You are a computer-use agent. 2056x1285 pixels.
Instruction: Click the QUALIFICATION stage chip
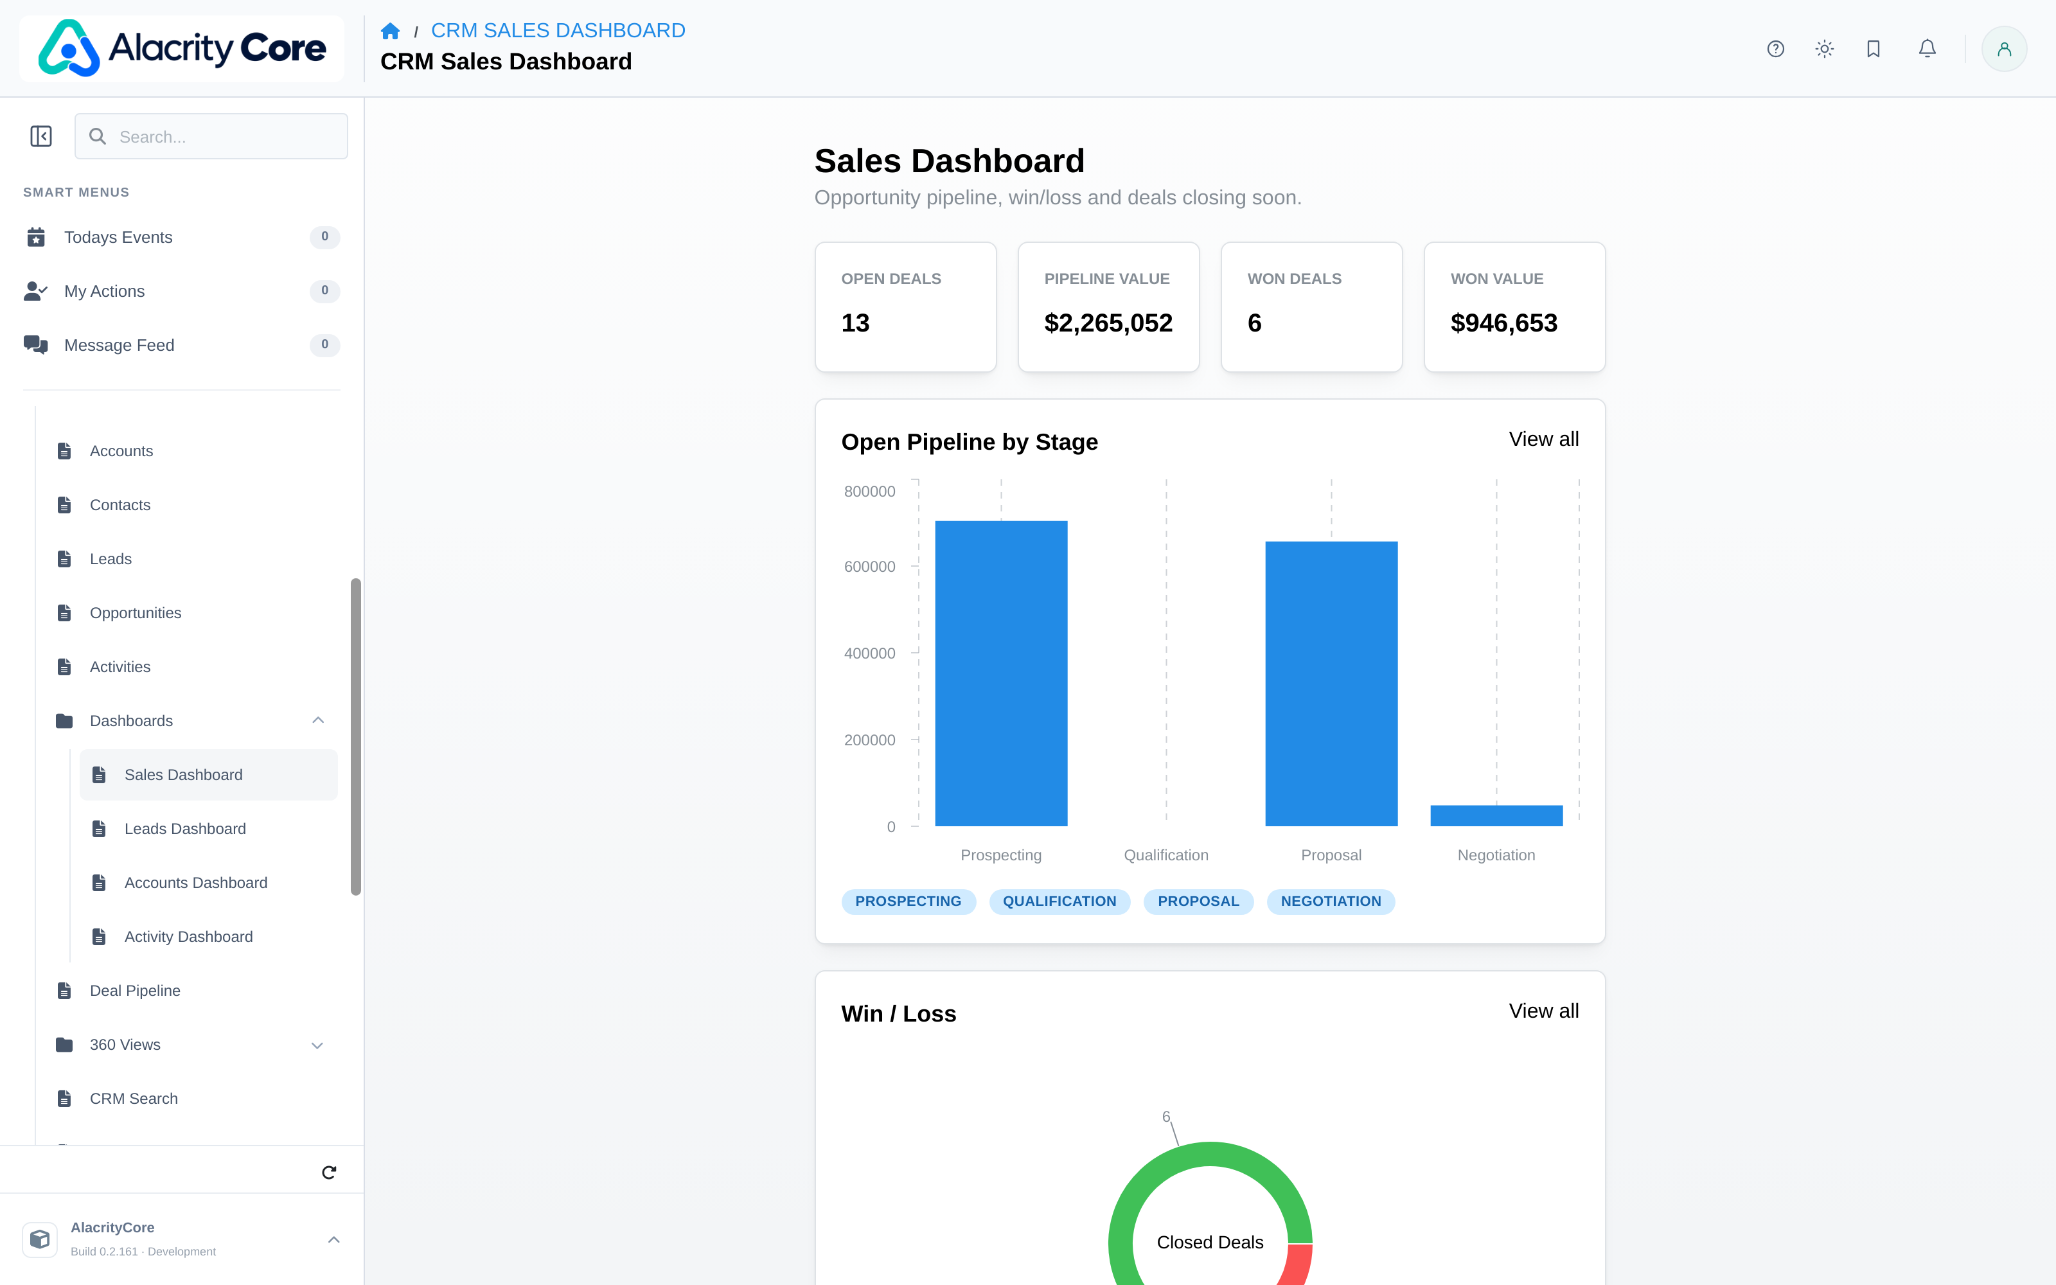point(1059,901)
